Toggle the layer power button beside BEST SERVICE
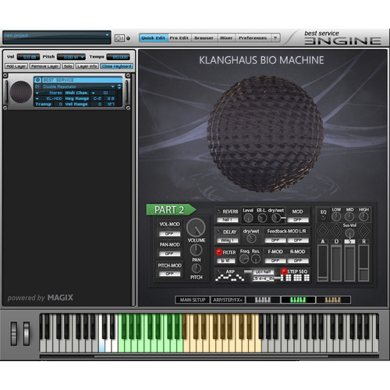Viewport: 390px width, 390px height. pos(37,80)
